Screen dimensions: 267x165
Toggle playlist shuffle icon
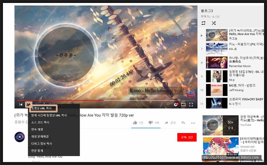pyautogui.click(x=214, y=23)
